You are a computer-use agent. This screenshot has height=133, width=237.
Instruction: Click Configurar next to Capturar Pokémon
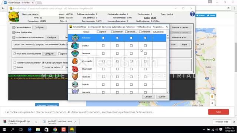click(39, 27)
